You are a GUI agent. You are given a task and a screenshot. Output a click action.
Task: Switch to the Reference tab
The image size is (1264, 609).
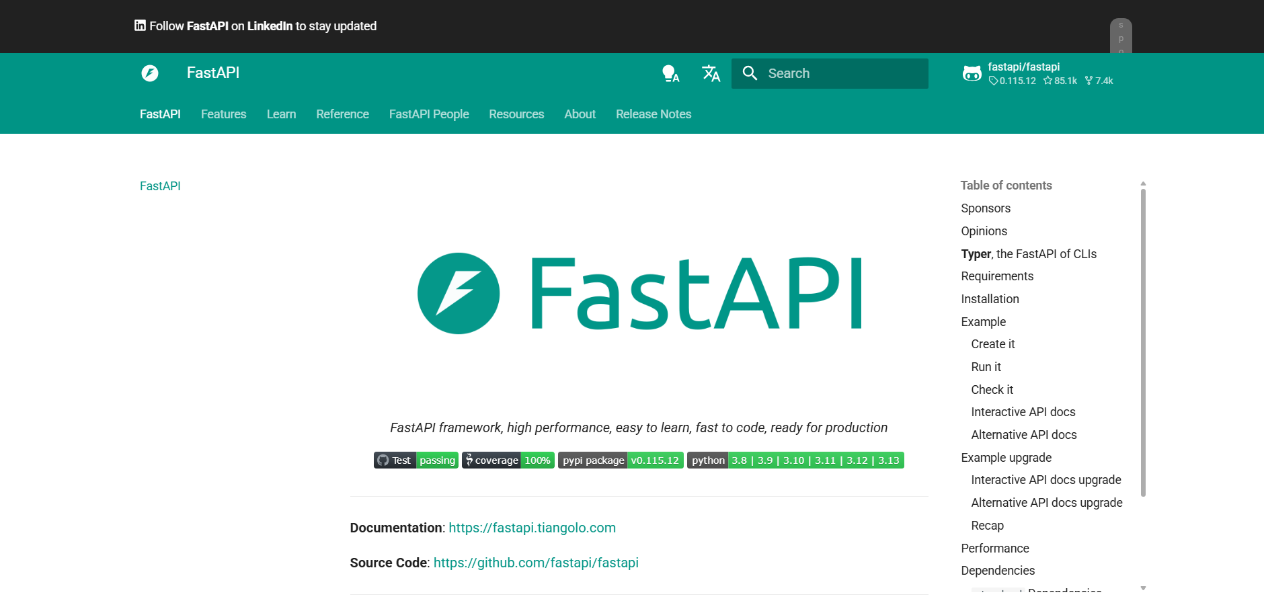[342, 114]
